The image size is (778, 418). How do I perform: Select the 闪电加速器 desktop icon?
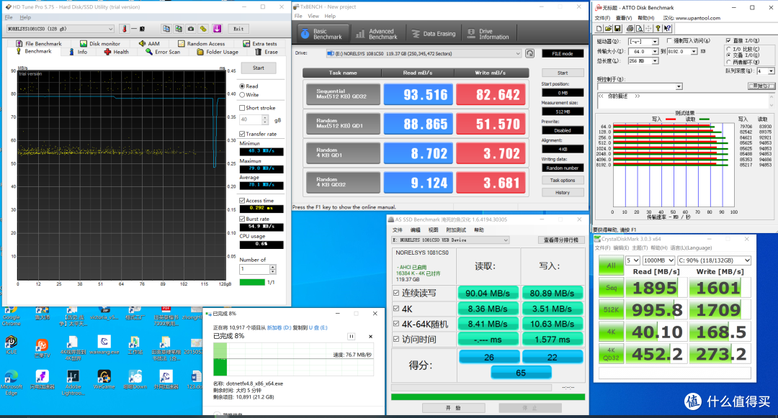pos(42,380)
